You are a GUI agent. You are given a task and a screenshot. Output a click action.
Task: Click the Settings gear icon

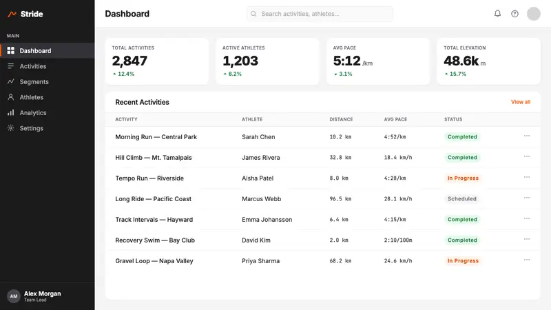[11, 128]
